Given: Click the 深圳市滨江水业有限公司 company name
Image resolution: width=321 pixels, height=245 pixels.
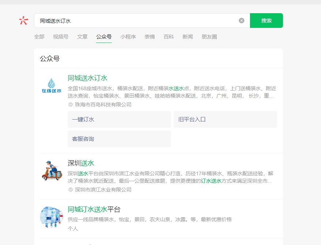Looking at the screenshot, I should click(x=103, y=190).
